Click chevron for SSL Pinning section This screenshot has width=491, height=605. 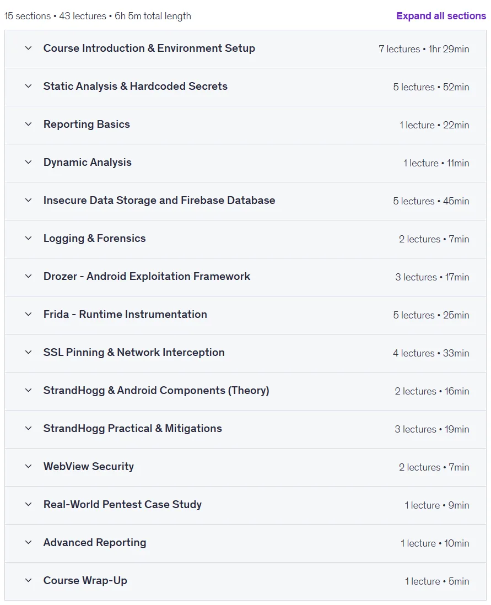(x=28, y=352)
